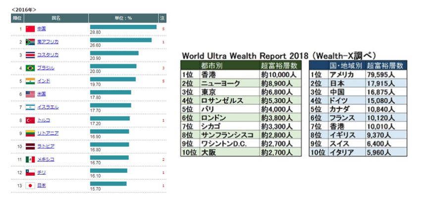
Task: Click the Israel flag icon
Action: tap(30, 107)
